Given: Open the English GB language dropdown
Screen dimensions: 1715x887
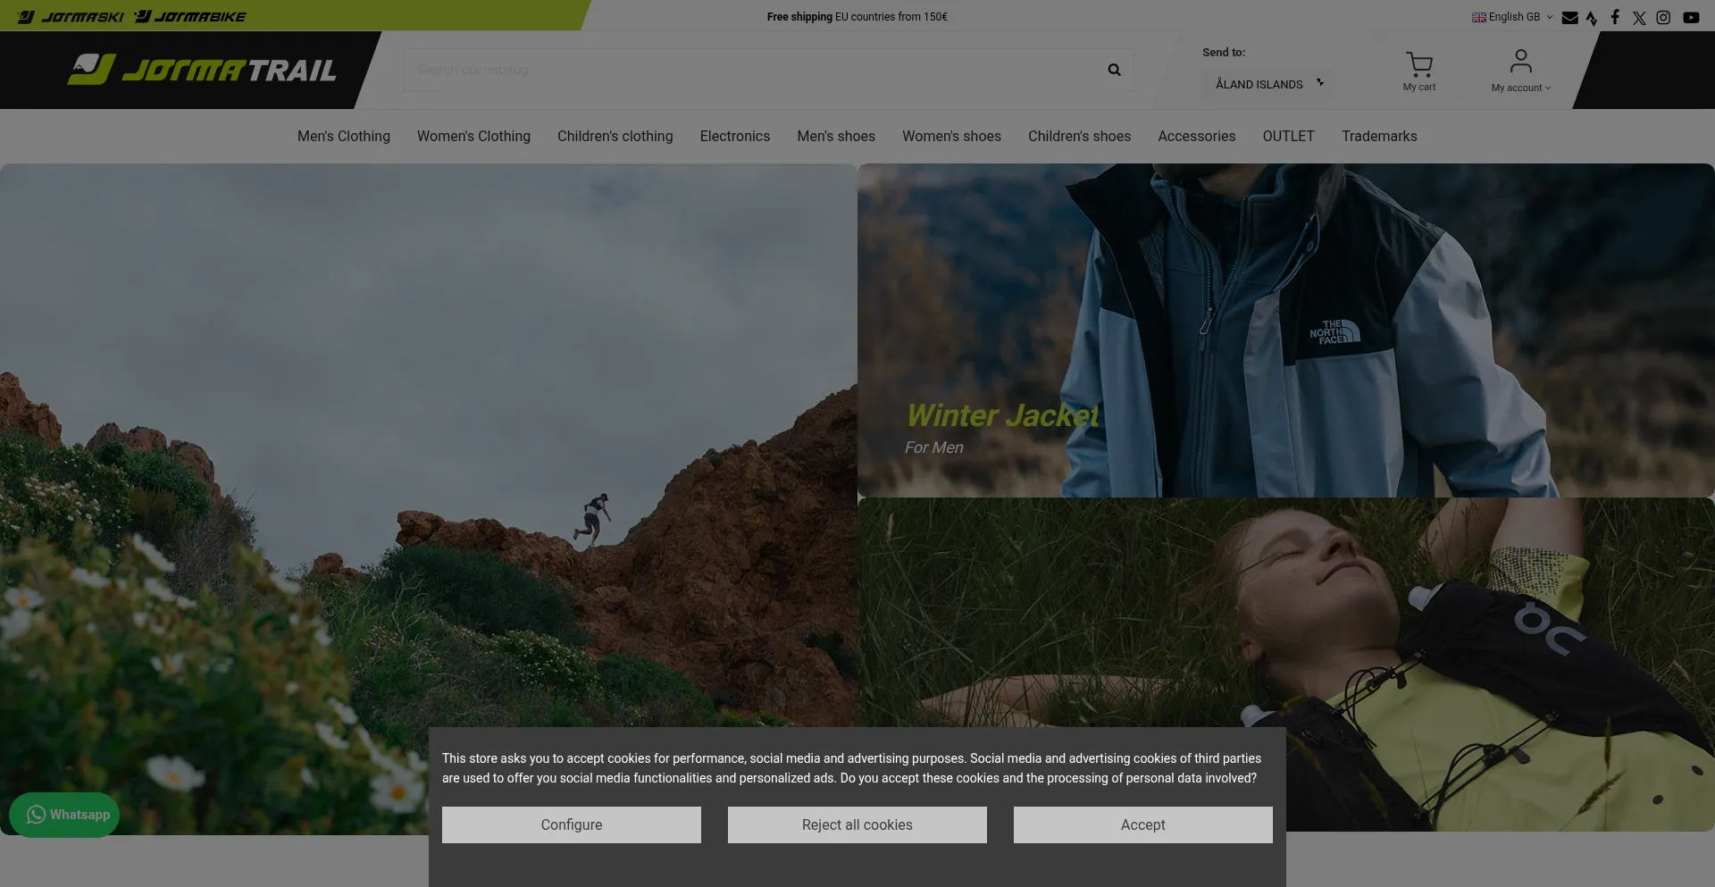Looking at the screenshot, I should [1511, 16].
